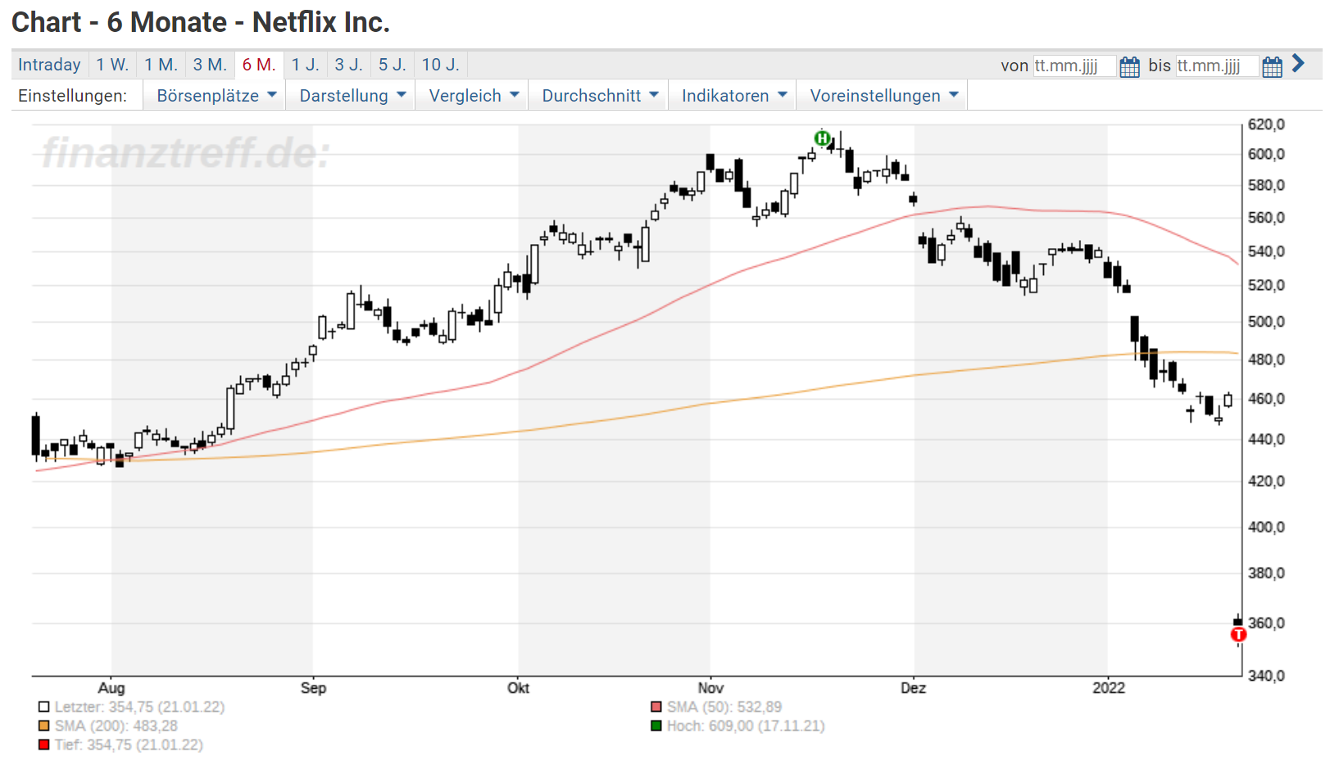Click the white Letzter legend swatch

[43, 707]
